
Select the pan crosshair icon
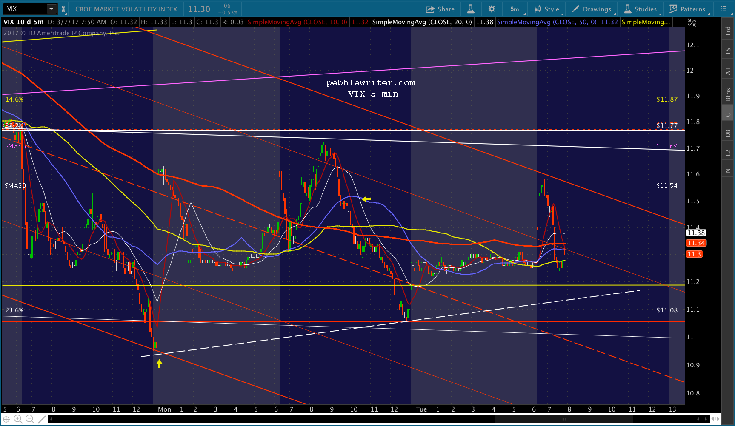(6, 419)
